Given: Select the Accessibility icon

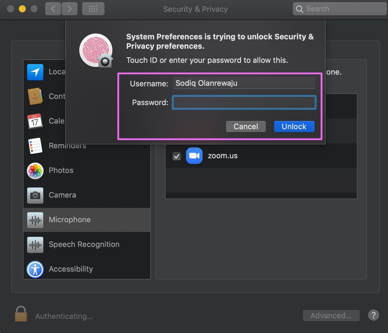Looking at the screenshot, I should point(35,269).
